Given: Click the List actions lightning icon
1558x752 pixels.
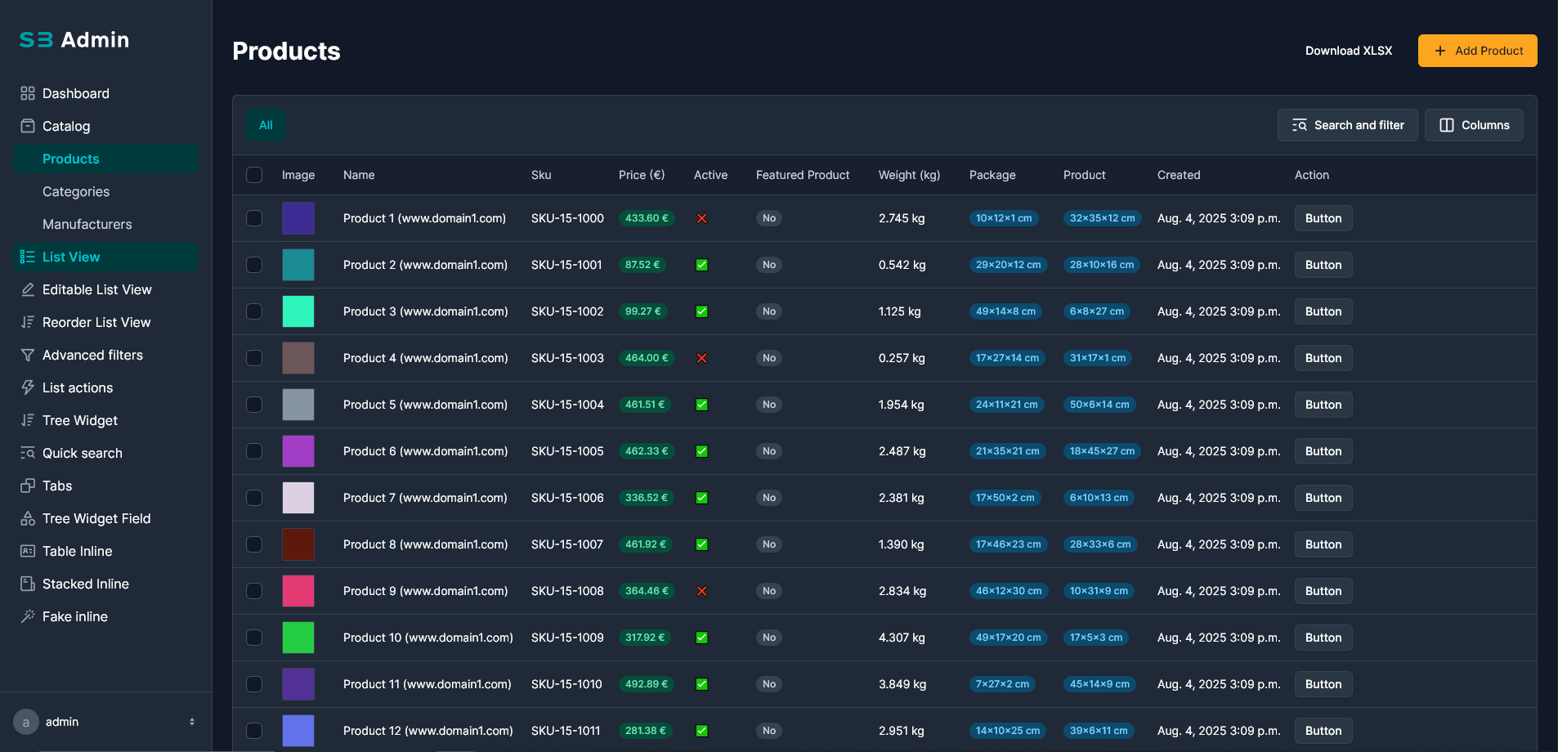Looking at the screenshot, I should coord(28,387).
